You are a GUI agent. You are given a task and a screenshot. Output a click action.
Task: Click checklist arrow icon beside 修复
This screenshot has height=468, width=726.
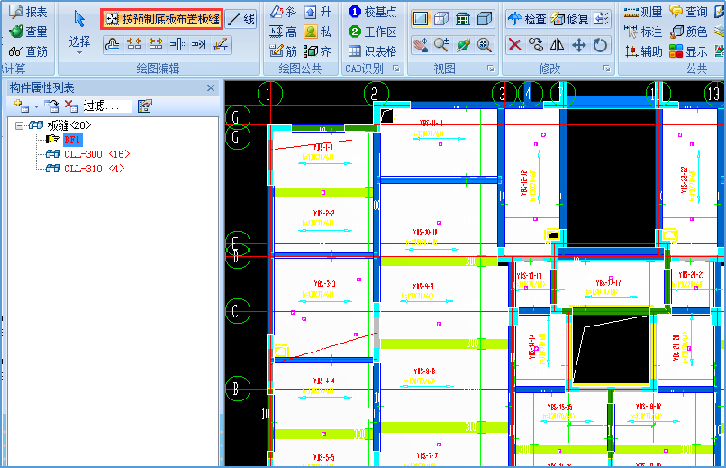(x=601, y=19)
